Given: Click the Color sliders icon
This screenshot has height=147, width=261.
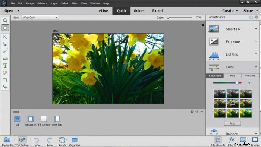Looking at the screenshot, I should (x=214, y=67).
